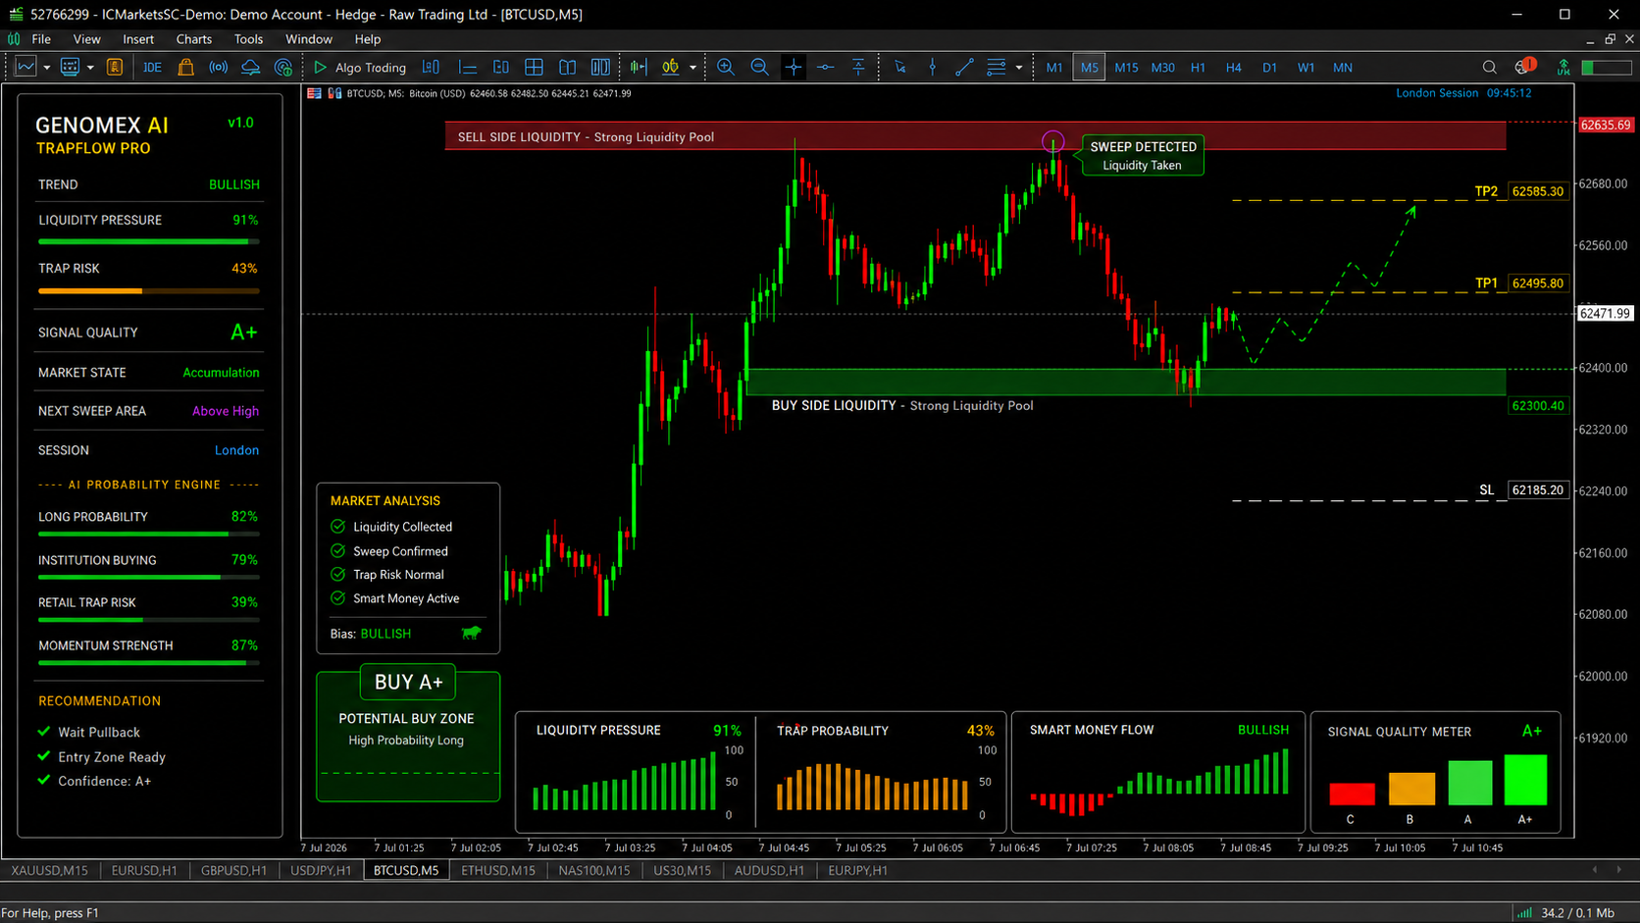Image resolution: width=1640 pixels, height=923 pixels.
Task: Switch chart to H1 timeframe
Action: (1198, 67)
